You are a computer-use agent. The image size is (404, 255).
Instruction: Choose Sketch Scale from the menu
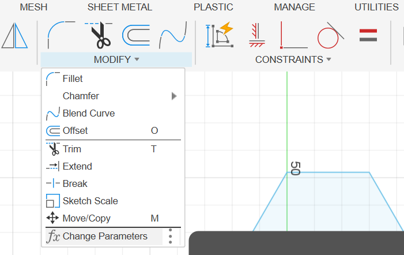point(113,201)
